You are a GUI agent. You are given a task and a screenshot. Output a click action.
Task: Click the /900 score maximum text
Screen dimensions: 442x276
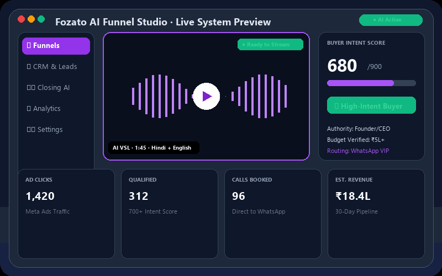pos(375,67)
